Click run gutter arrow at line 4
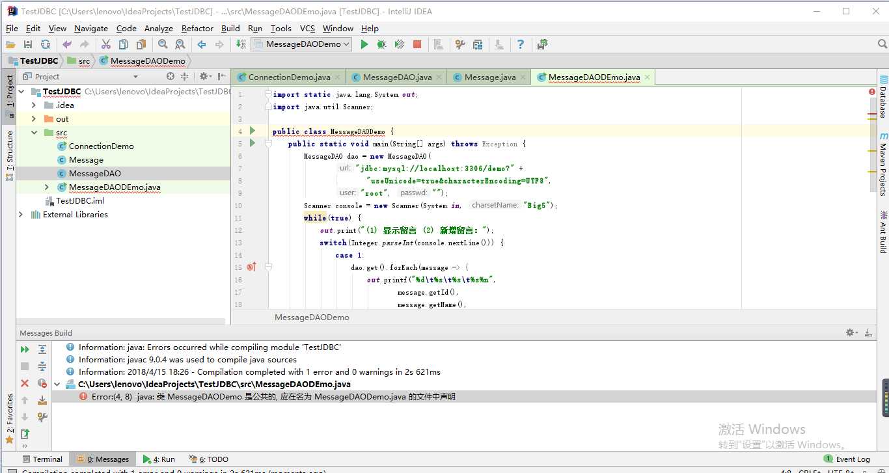The width and height of the screenshot is (889, 473). click(x=253, y=131)
